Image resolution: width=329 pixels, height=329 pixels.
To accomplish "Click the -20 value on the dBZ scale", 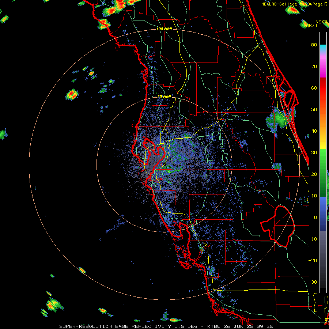I will [x=313, y=260].
